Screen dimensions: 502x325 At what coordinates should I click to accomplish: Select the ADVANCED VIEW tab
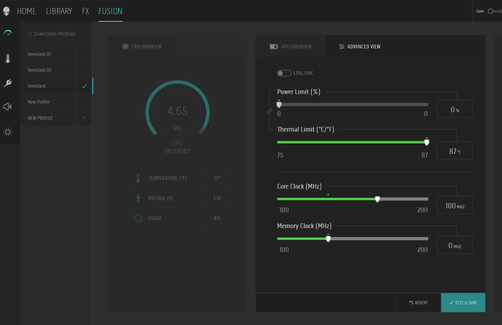click(x=360, y=47)
